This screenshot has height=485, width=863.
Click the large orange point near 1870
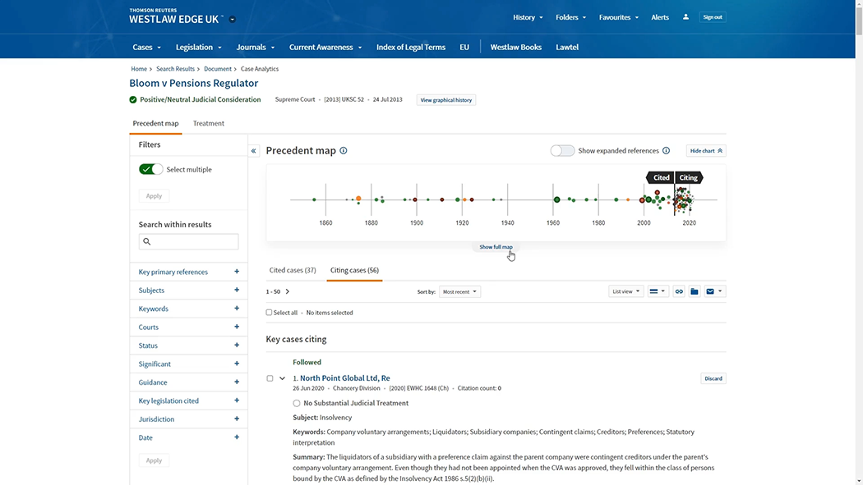pyautogui.click(x=358, y=199)
